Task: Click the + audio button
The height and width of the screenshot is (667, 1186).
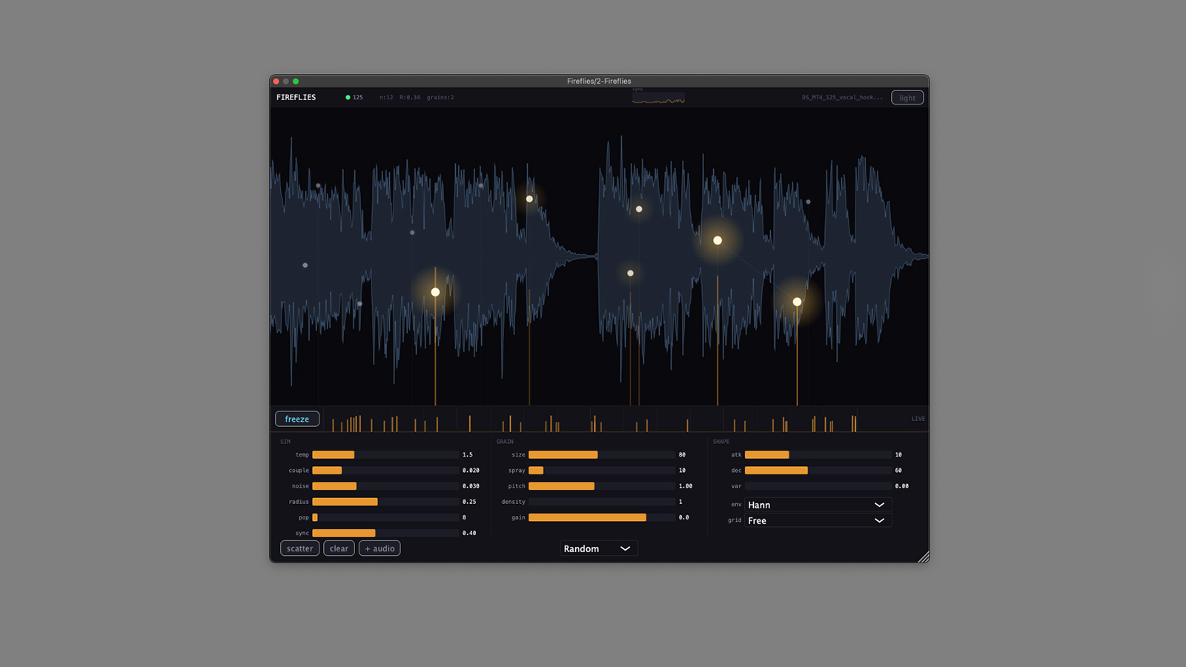Action: click(380, 548)
